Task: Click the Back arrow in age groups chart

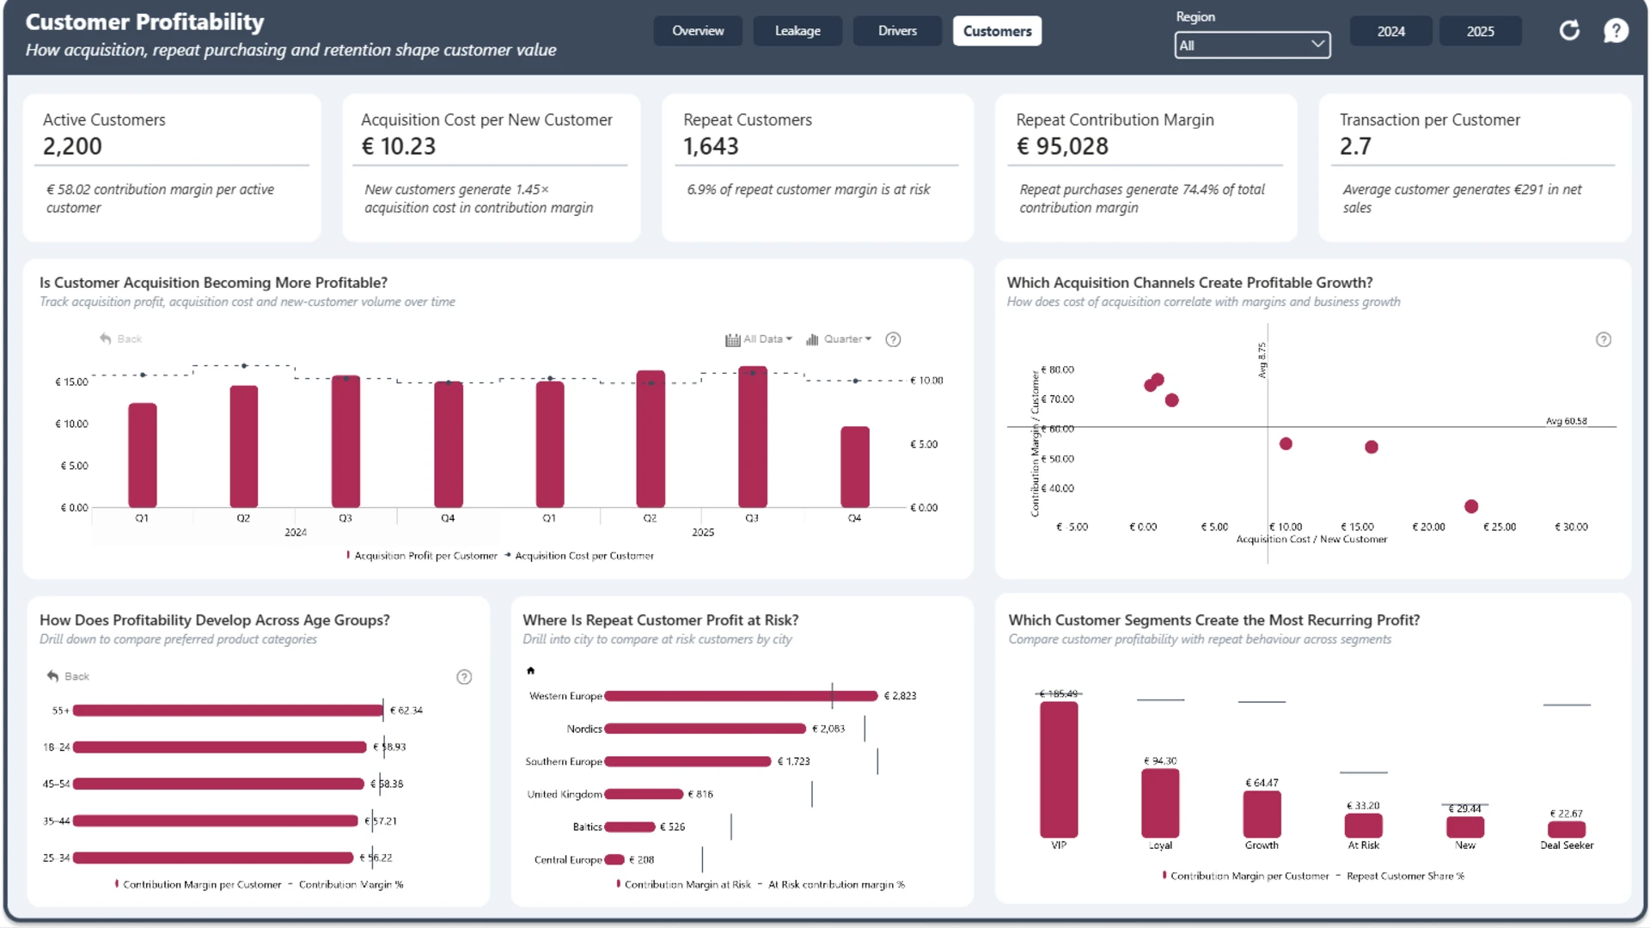Action: click(52, 676)
